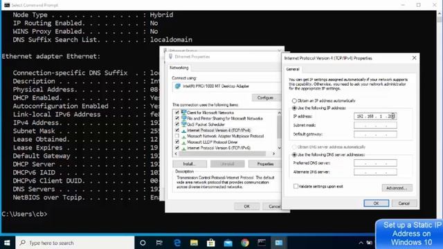Image resolution: width=443 pixels, height=249 pixels.
Task: Click Cancel in IPv4 Properties dialog
Action: pyautogui.click(x=404, y=203)
